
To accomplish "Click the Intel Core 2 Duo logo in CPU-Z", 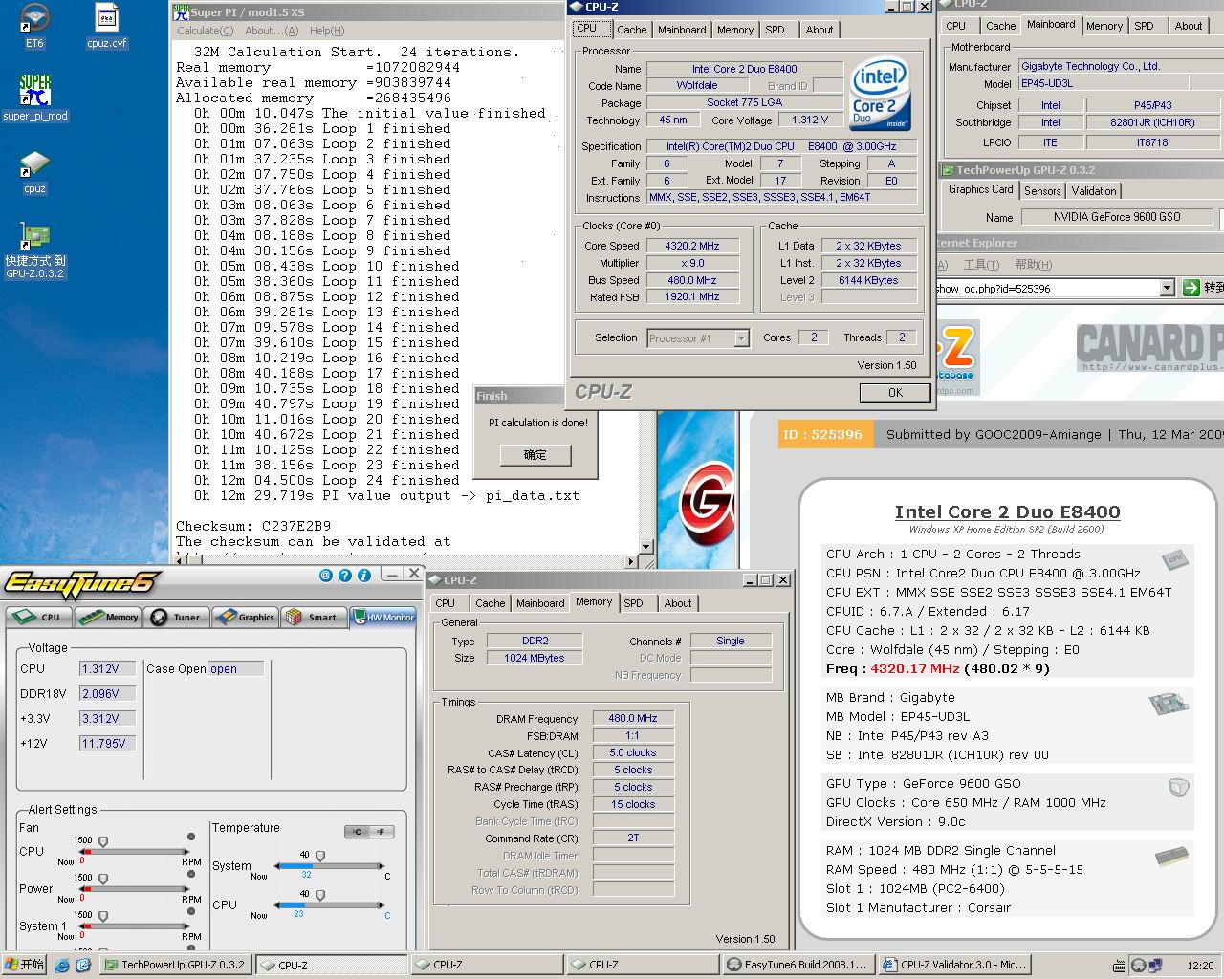I will coord(881,95).
